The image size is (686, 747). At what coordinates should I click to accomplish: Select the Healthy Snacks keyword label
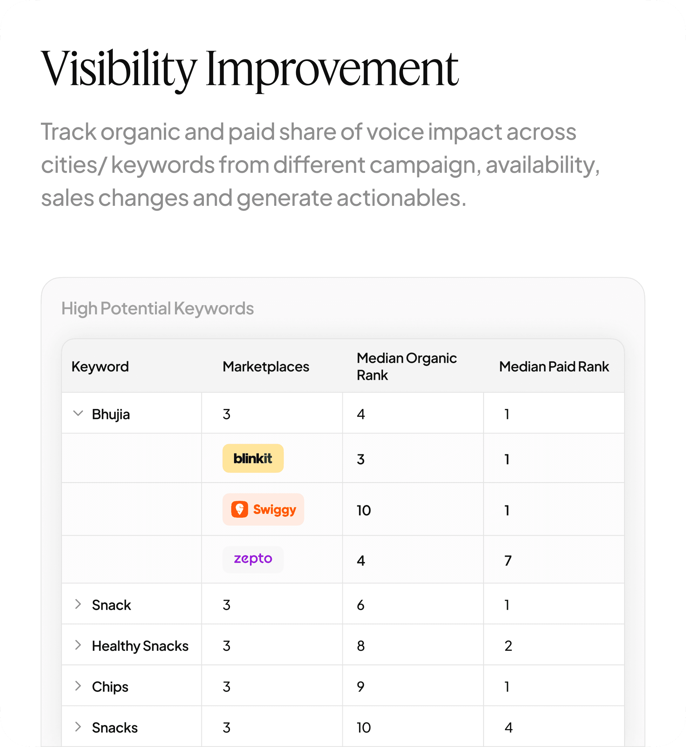pyautogui.click(x=140, y=646)
